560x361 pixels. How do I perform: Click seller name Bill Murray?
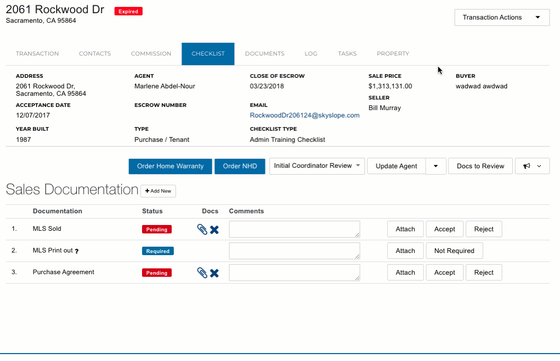click(385, 108)
